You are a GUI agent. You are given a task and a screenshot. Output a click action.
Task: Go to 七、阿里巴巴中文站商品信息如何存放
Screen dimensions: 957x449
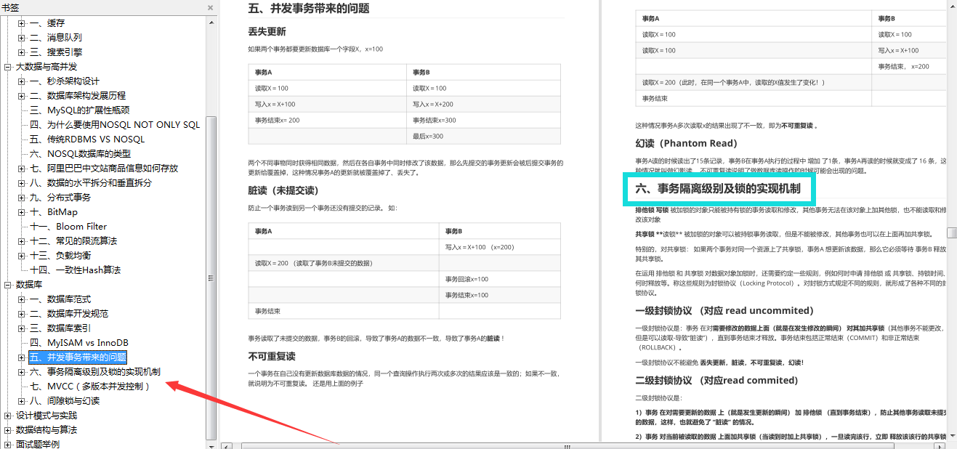pyautogui.click(x=104, y=169)
